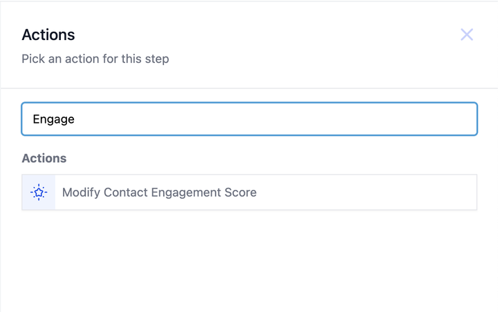Click the star icon for Engagement Score
Image resolution: width=498 pixels, height=312 pixels.
(x=39, y=192)
